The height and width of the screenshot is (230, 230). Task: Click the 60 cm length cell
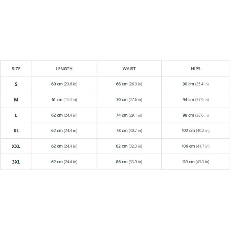[64, 84]
